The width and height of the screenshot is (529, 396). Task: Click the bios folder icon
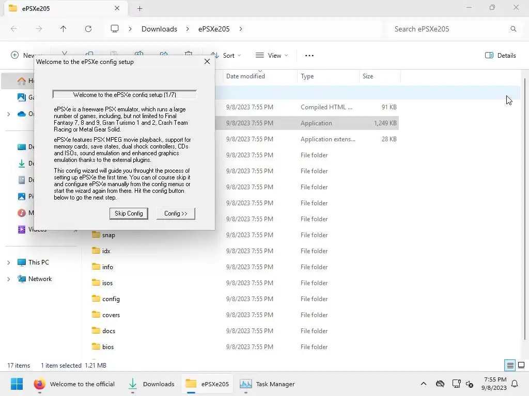click(96, 346)
